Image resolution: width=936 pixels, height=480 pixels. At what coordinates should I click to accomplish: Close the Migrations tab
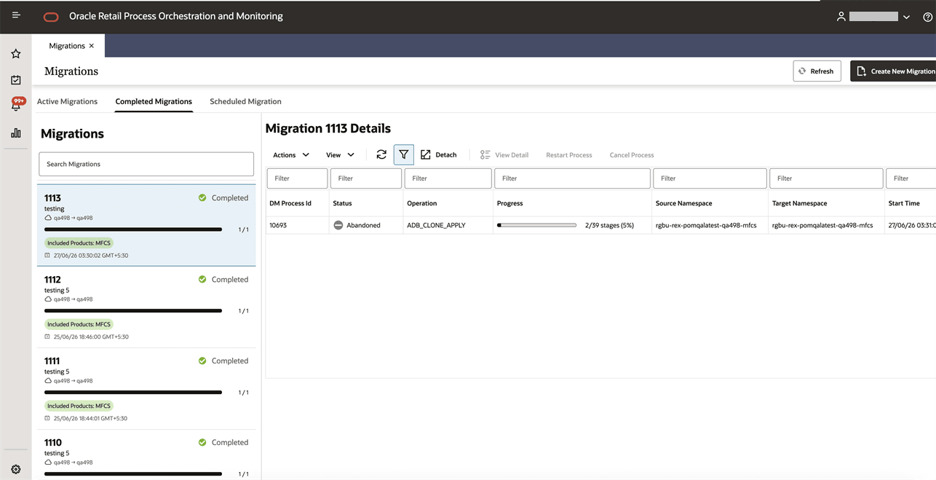[x=92, y=46]
